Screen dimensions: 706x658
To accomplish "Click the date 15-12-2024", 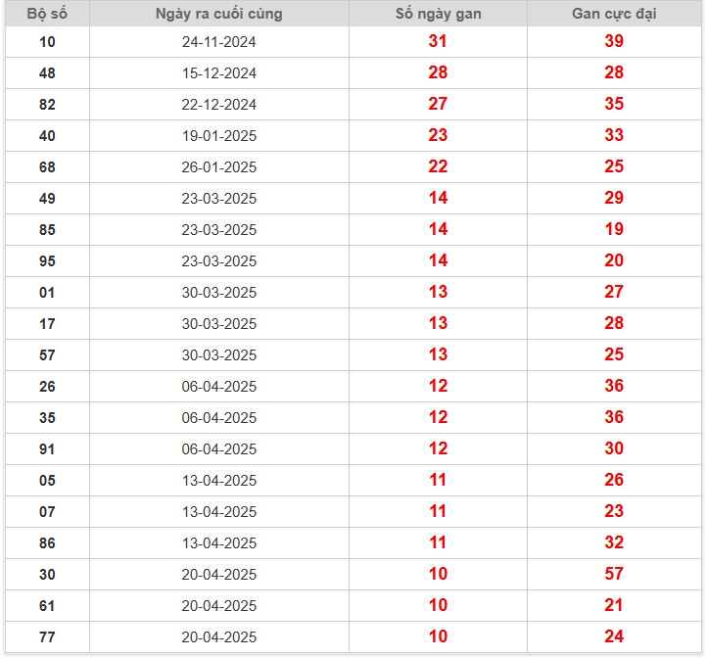I will [x=219, y=73].
